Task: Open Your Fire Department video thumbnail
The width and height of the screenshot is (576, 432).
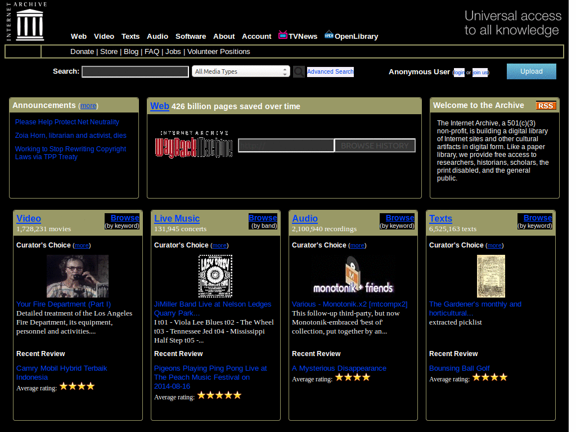Action: pos(78,276)
